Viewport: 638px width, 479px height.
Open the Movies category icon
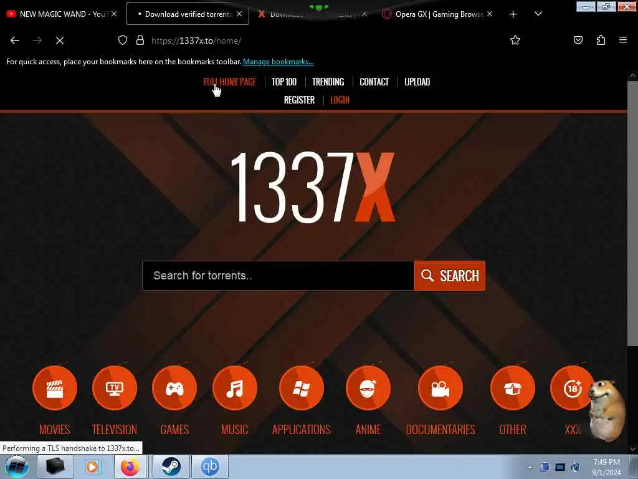tap(55, 388)
